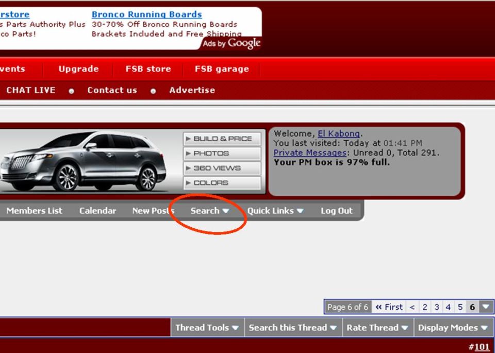Click the Ads by Google label
This screenshot has height=353, width=495.
pos(232,43)
